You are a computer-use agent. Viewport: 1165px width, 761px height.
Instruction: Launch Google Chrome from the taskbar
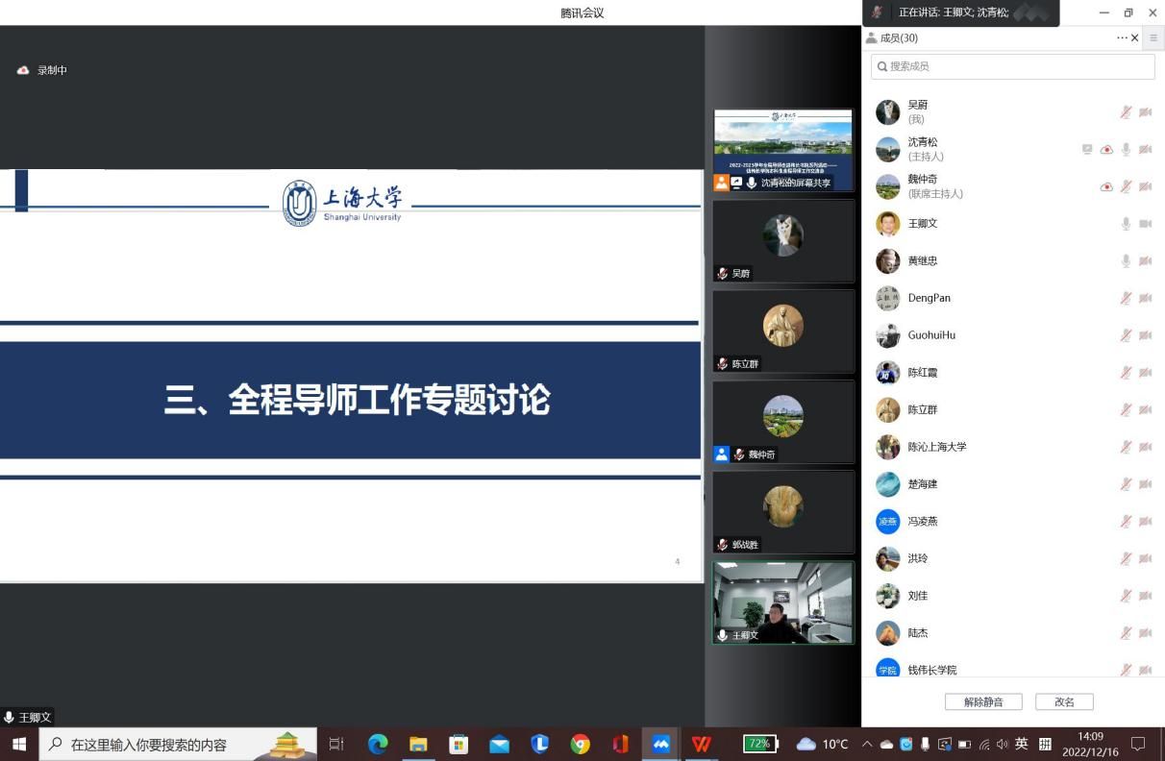[580, 743]
